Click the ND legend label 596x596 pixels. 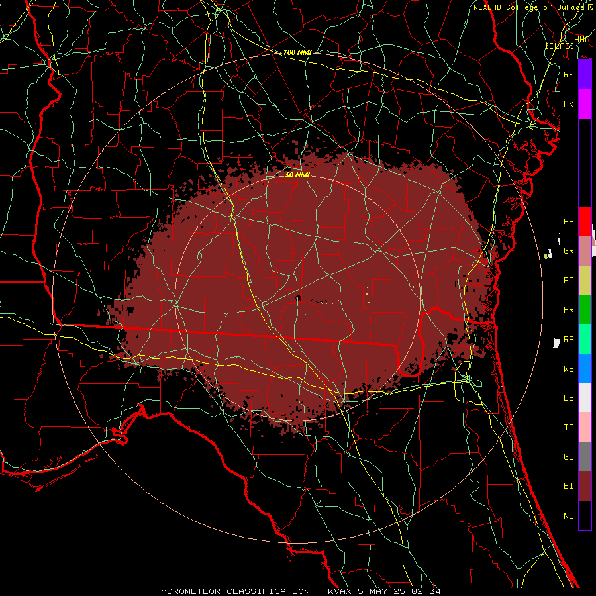(569, 516)
